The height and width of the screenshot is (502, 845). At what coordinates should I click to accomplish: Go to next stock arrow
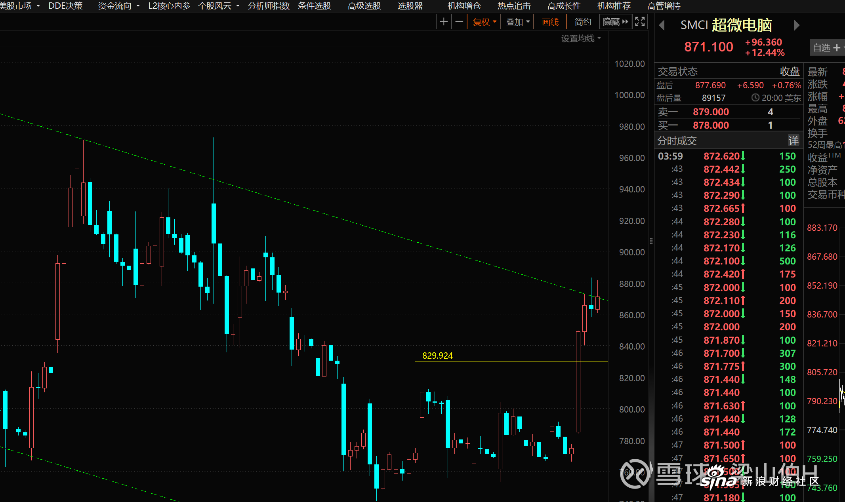coord(797,25)
